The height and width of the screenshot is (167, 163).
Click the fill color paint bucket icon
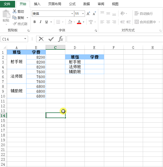(x=70, y=22)
